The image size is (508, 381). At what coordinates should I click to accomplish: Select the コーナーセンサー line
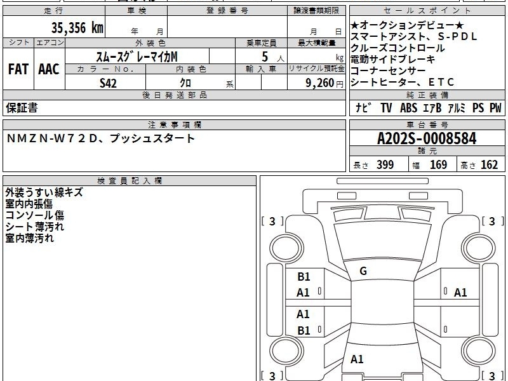[388, 70]
